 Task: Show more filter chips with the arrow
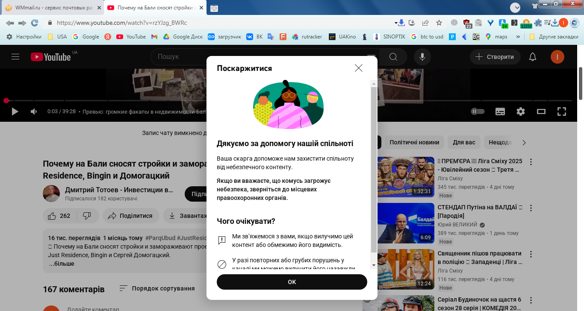[525, 142]
